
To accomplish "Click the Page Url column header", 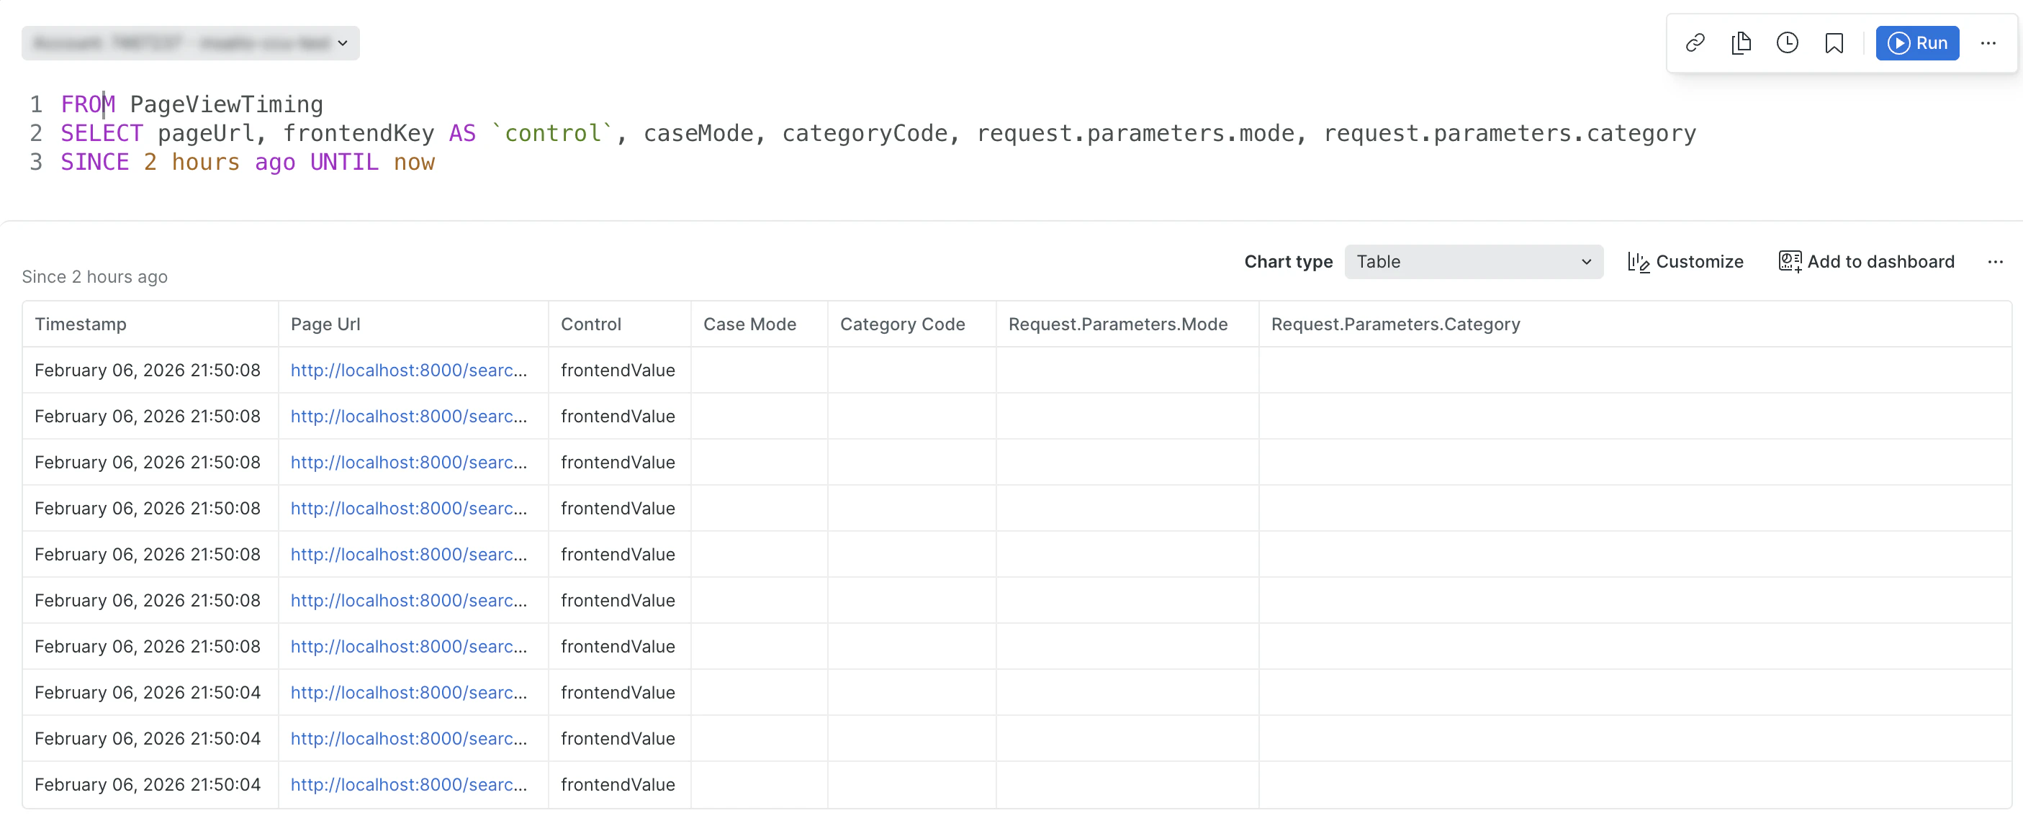I will click(325, 324).
